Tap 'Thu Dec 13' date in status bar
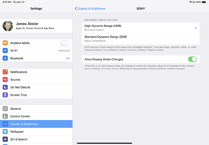 pyautogui.click(x=19, y=2)
